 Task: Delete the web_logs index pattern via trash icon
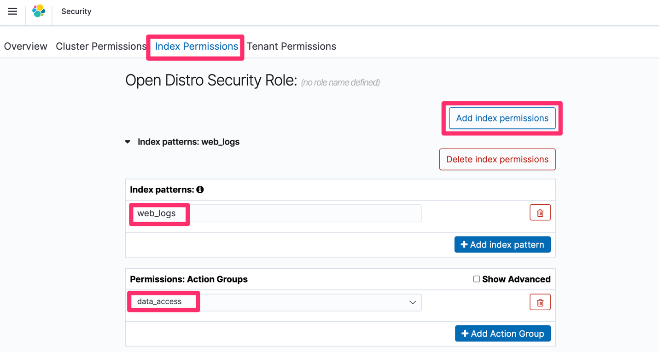(540, 212)
